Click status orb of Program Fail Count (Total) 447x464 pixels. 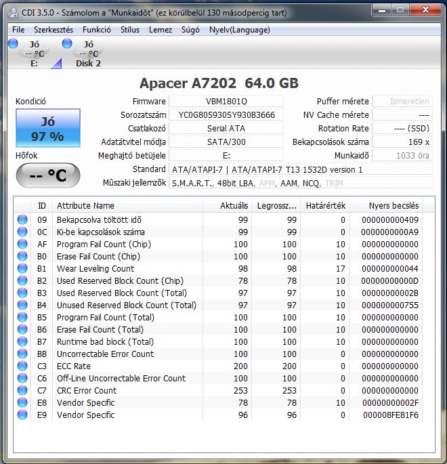point(22,317)
